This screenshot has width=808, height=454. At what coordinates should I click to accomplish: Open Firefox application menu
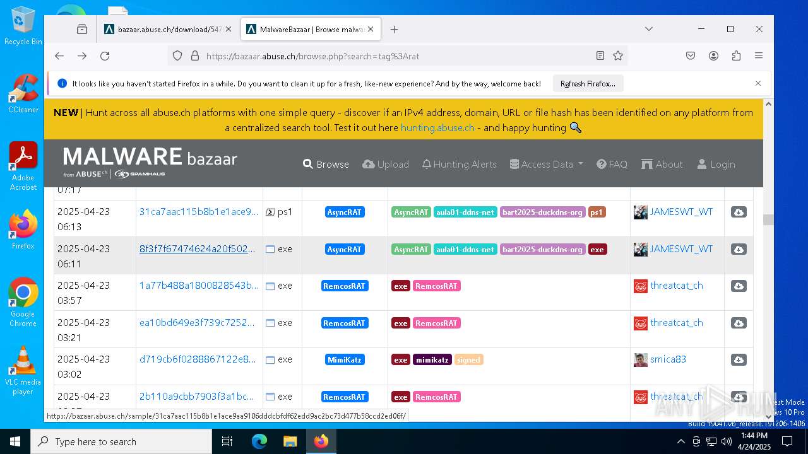pyautogui.click(x=759, y=56)
